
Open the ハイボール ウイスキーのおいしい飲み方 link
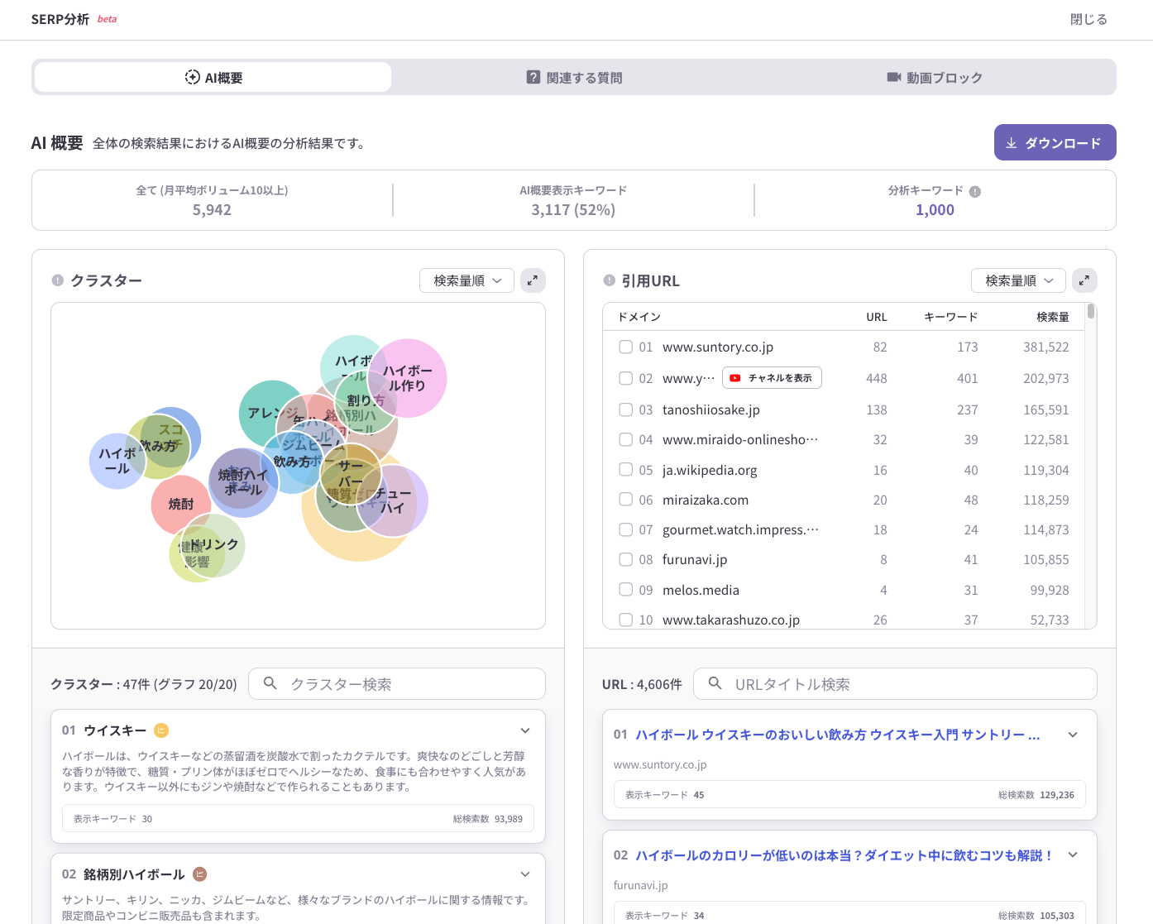[837, 735]
